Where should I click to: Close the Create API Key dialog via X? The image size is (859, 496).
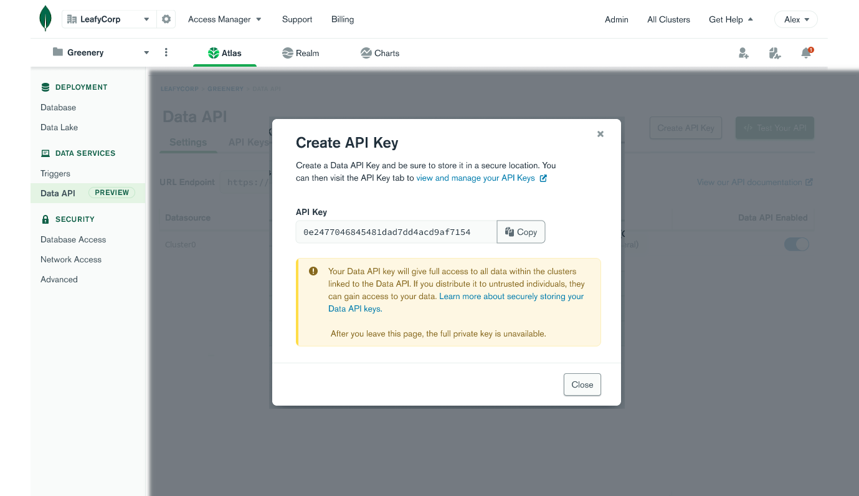click(x=600, y=134)
